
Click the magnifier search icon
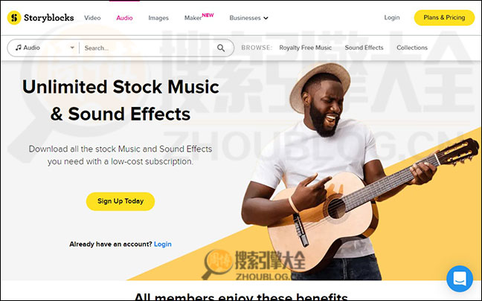[221, 48]
